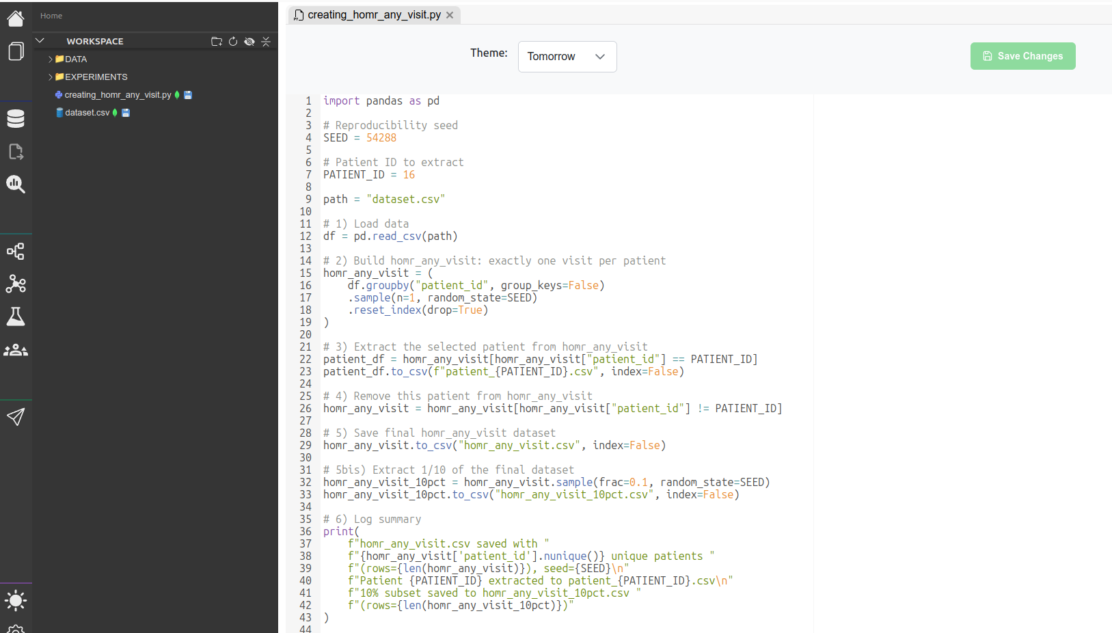Toggle hidden files with the crossed-eye icon
The width and height of the screenshot is (1112, 633).
[249, 42]
